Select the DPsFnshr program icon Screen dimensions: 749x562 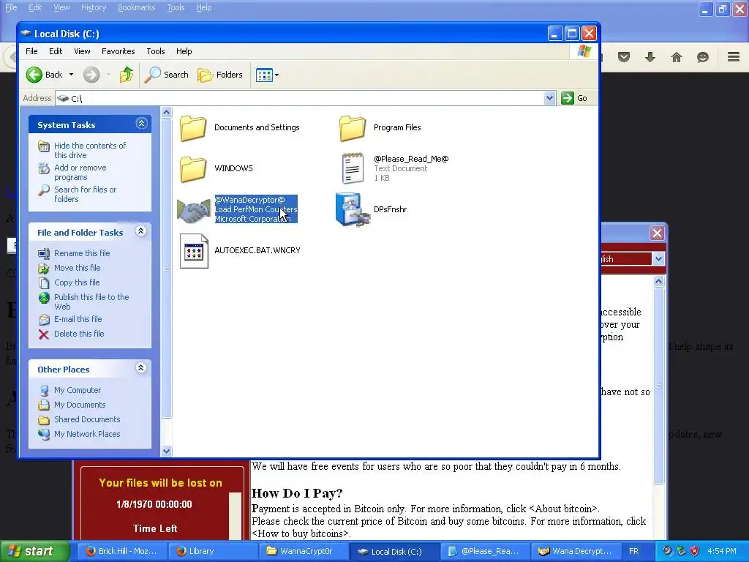tap(353, 209)
